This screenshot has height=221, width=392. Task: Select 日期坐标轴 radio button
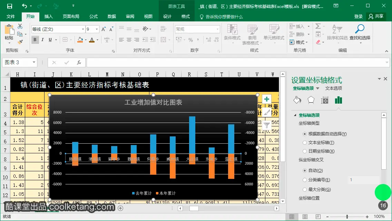point(304,151)
